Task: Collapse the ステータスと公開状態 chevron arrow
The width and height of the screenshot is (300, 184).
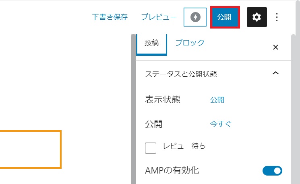Action: pyautogui.click(x=275, y=74)
